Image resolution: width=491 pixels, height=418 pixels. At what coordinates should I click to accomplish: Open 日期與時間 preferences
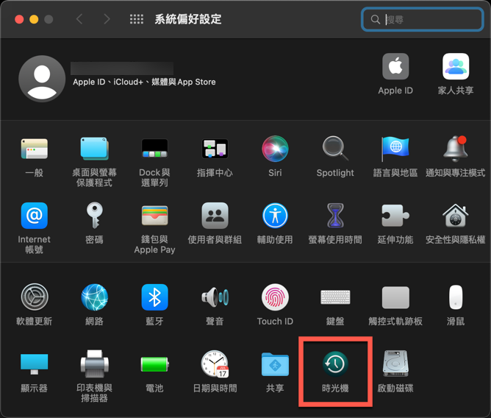pyautogui.click(x=215, y=364)
